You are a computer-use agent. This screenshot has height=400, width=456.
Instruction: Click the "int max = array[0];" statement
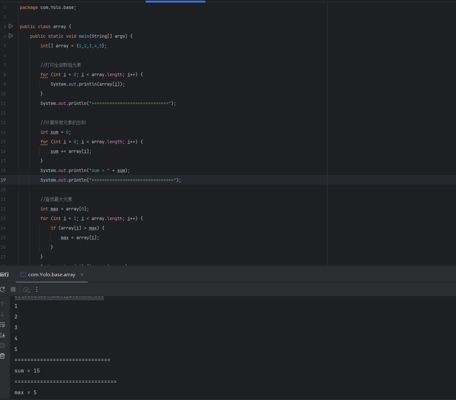65,209
